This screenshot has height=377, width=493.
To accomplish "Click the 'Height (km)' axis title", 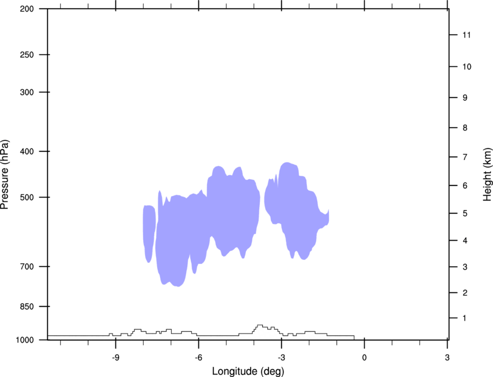I will [487, 175].
